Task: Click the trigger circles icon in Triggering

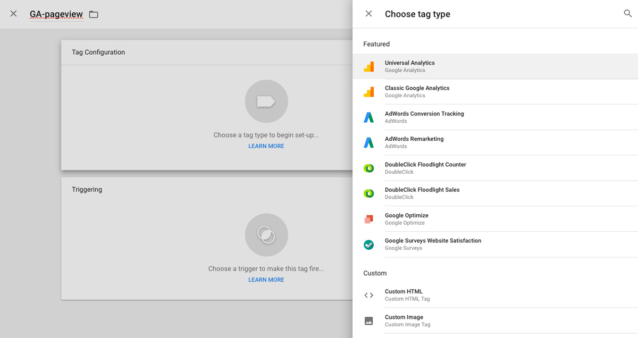Action: 266,235
